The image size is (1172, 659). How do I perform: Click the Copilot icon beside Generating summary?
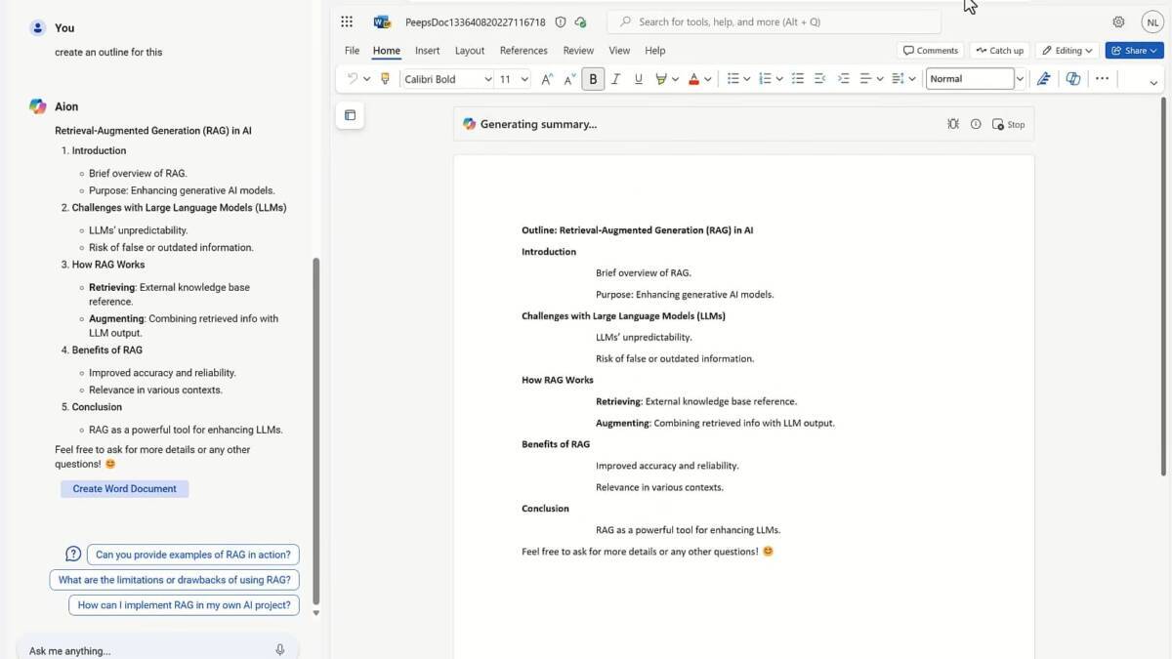coord(470,124)
